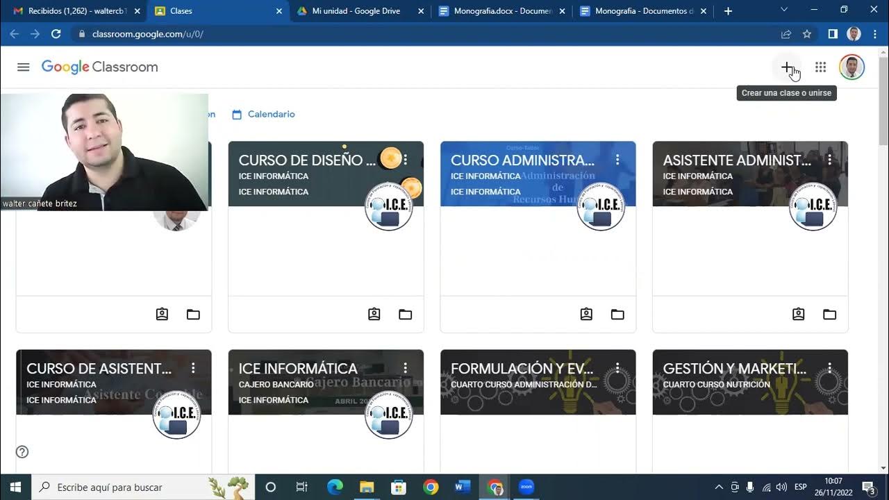
Task: Open the Calendario link
Action: click(x=263, y=114)
